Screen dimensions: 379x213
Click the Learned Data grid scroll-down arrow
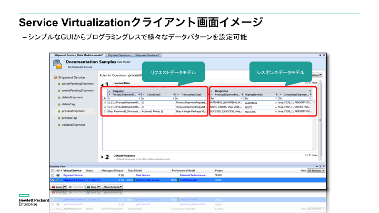(x=314, y=148)
